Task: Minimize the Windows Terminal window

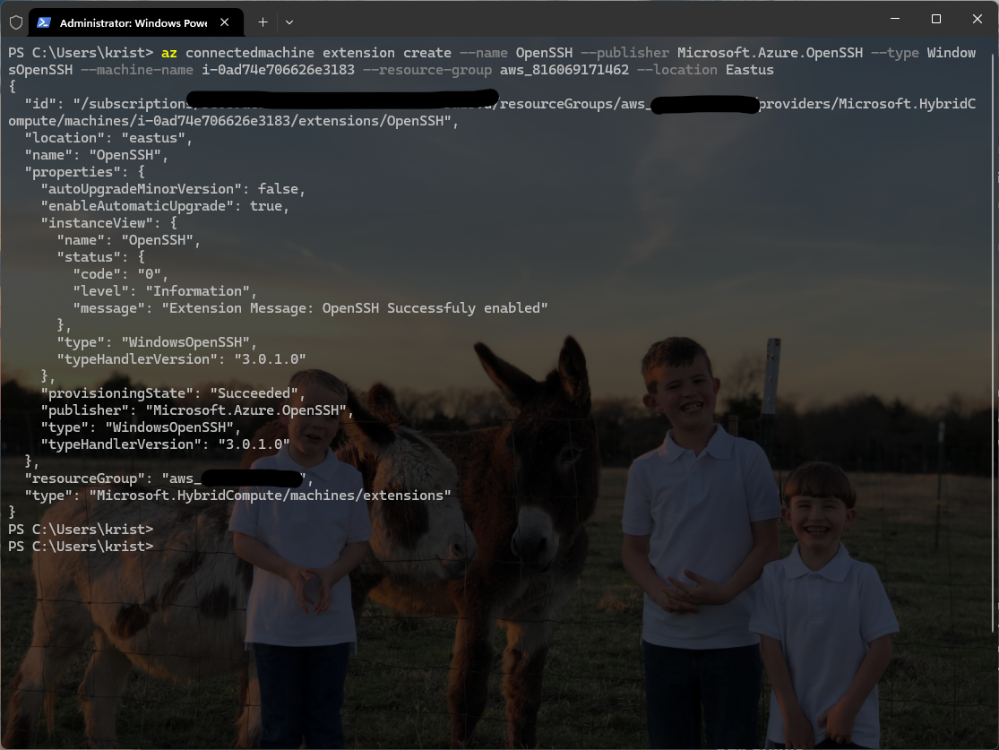Action: click(x=894, y=20)
